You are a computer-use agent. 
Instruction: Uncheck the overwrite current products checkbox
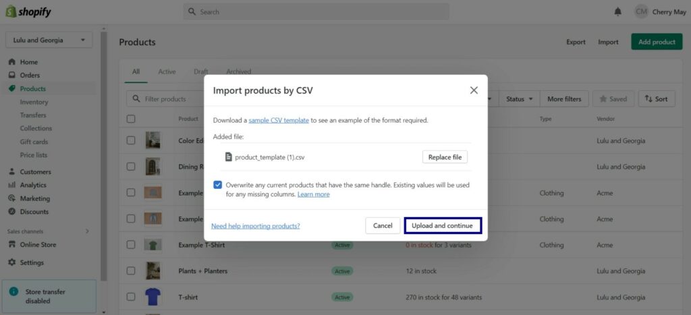click(218, 185)
